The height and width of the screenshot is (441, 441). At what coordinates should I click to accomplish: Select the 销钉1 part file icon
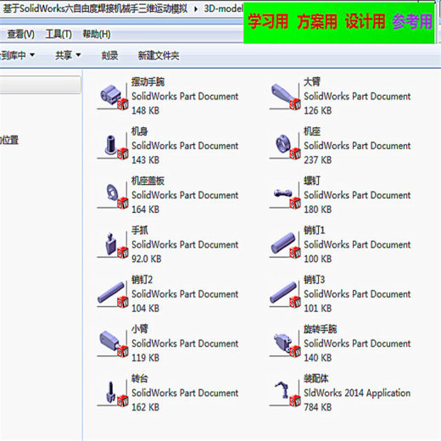click(285, 244)
